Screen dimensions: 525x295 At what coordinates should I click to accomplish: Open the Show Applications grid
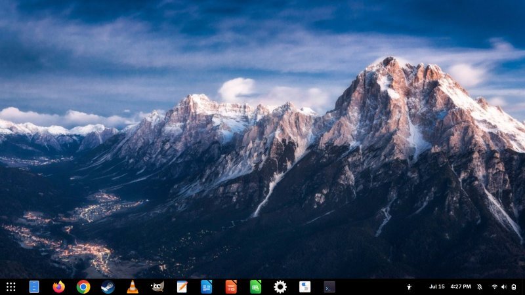point(10,286)
